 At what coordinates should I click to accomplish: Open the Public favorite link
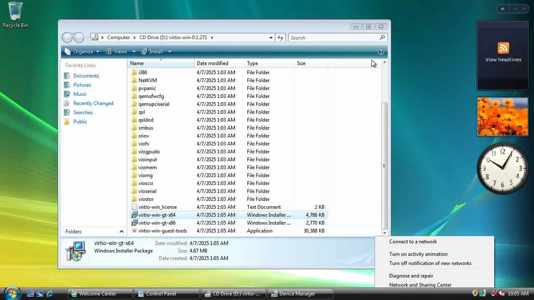80,122
